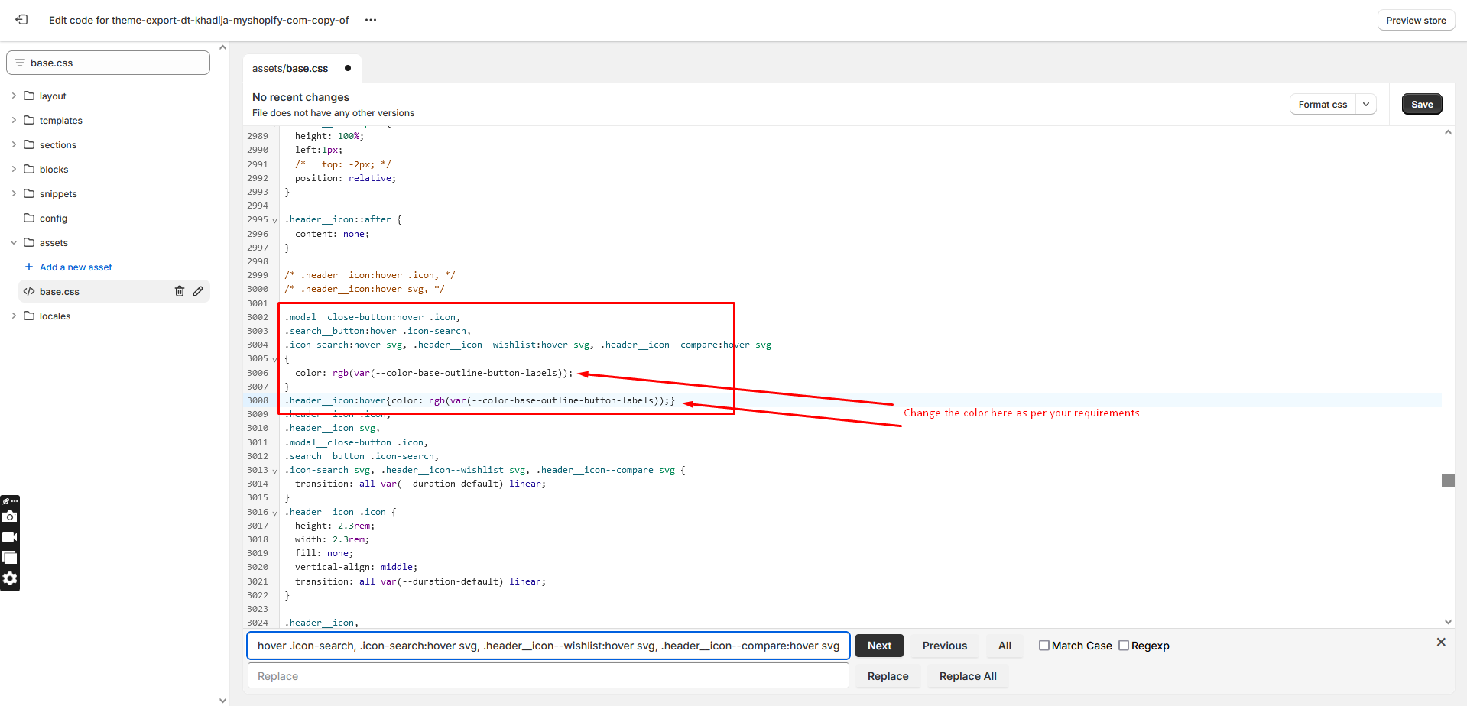Collapse the assets folder chevron

[x=14, y=242]
